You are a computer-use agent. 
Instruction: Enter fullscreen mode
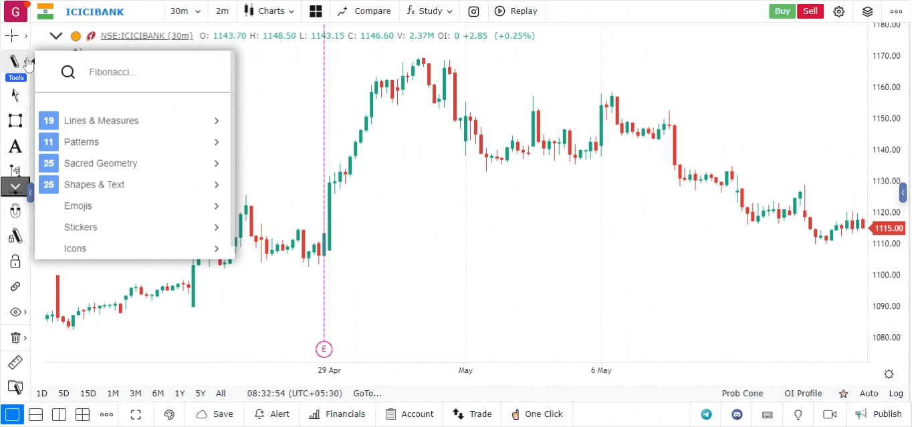tap(136, 414)
